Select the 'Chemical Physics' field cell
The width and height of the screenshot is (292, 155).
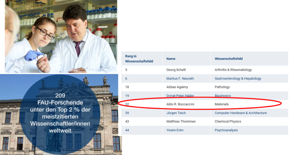(x=228, y=121)
